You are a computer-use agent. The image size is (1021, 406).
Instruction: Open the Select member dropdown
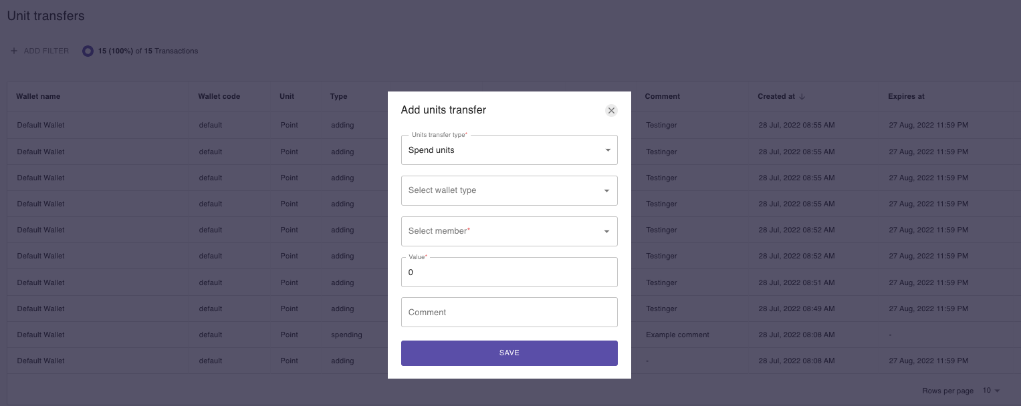click(x=509, y=231)
